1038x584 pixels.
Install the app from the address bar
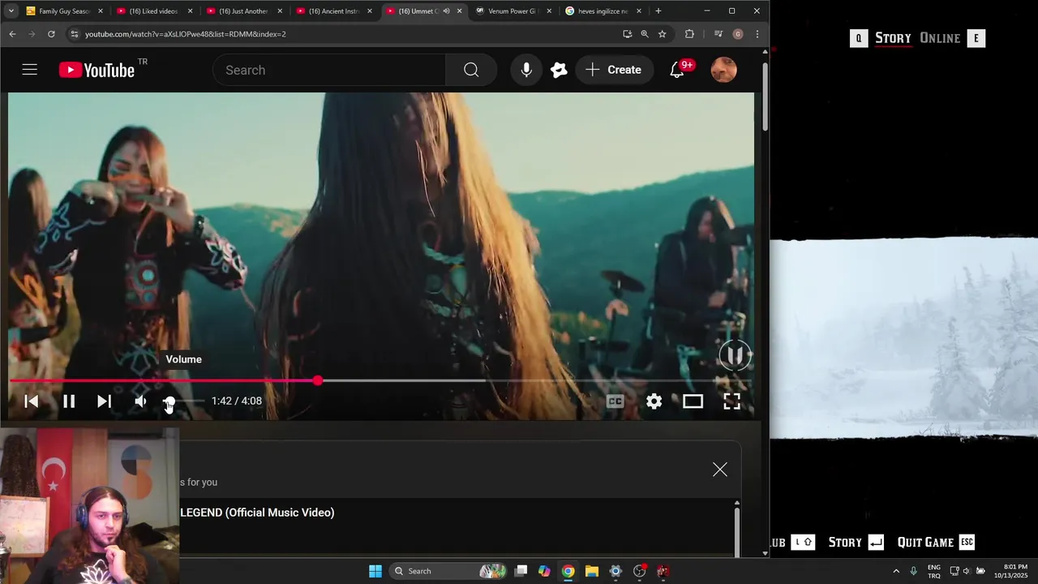tap(627, 34)
